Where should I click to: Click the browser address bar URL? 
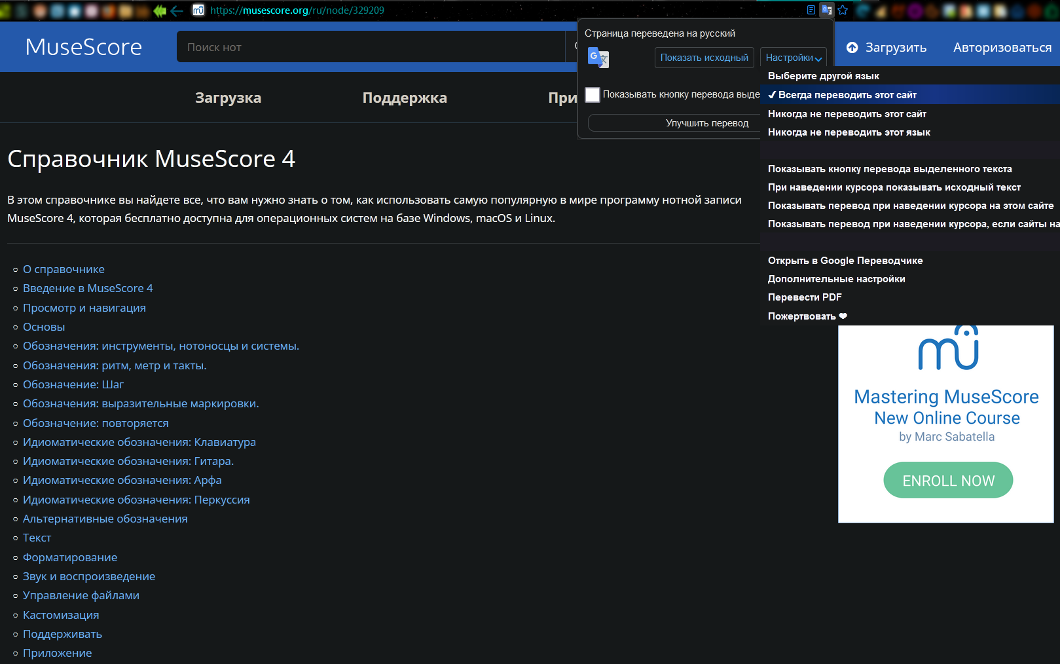pyautogui.click(x=297, y=10)
